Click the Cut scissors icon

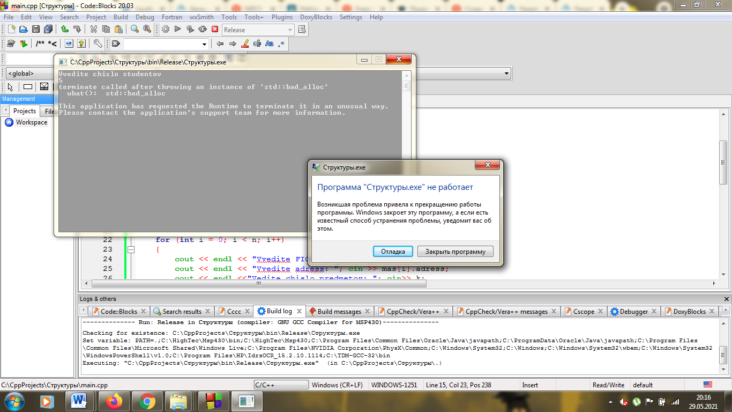tap(93, 30)
